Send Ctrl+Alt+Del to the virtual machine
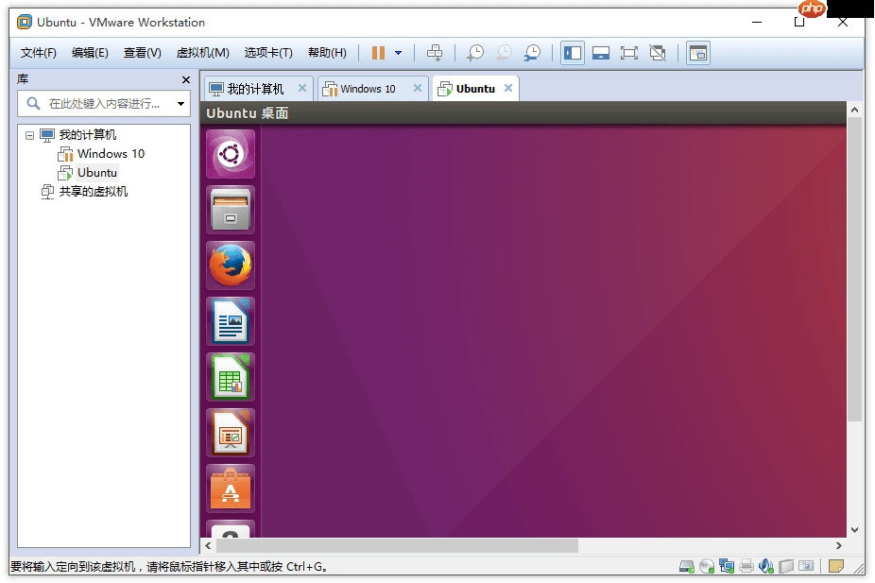Screen dimensions: 875x583 pos(436,52)
